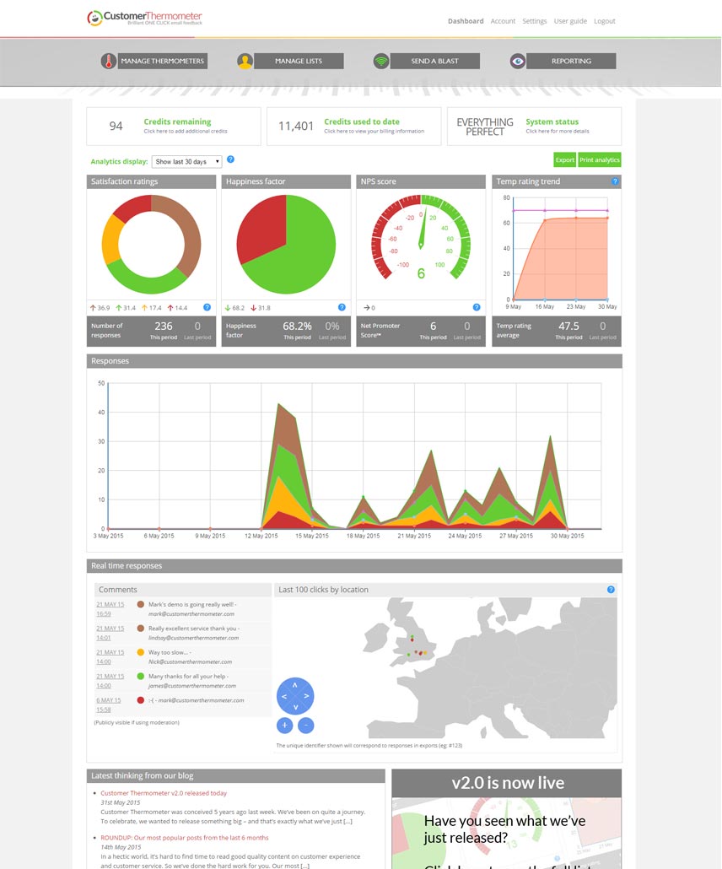Click the wifi signal icon beside Send a Blast
Screen dimensions: 722x869
pos(381,61)
